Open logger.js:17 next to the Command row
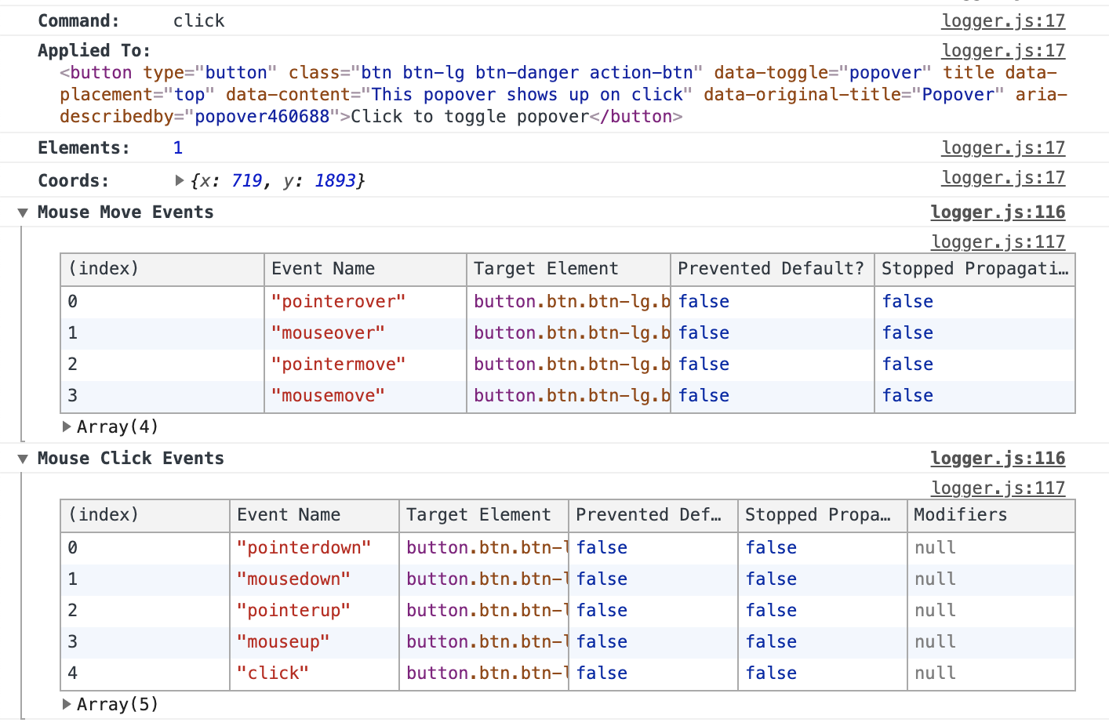The height and width of the screenshot is (726, 1109). 1003,20
